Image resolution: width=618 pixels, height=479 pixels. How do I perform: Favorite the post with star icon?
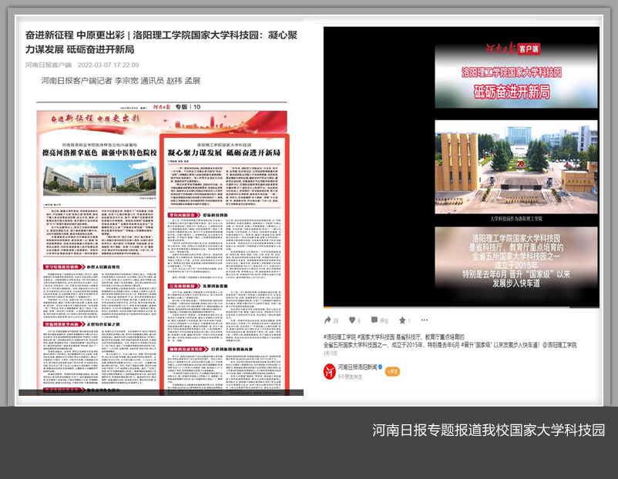coord(401,320)
